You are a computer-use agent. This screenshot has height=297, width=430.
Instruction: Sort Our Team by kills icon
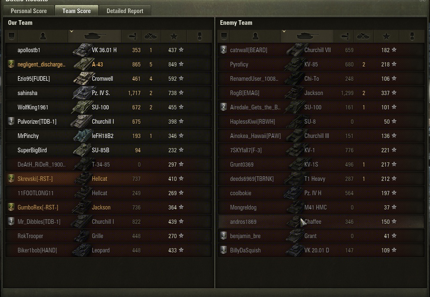pyautogui.click(x=151, y=36)
